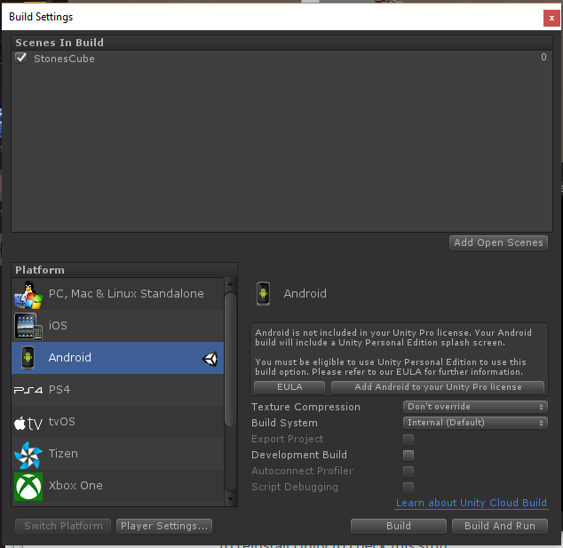This screenshot has height=548, width=563.
Task: Click the PS4 logo icon
Action: pyautogui.click(x=28, y=390)
